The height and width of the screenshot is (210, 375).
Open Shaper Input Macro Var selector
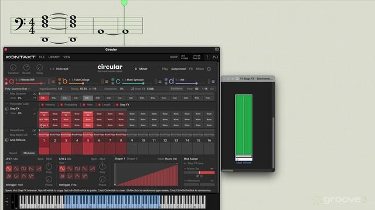tap(171, 159)
